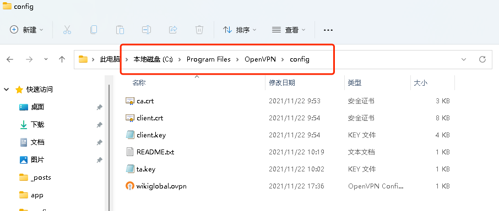
Task: Click the Share icon in toolbar
Action: [x=173, y=30]
